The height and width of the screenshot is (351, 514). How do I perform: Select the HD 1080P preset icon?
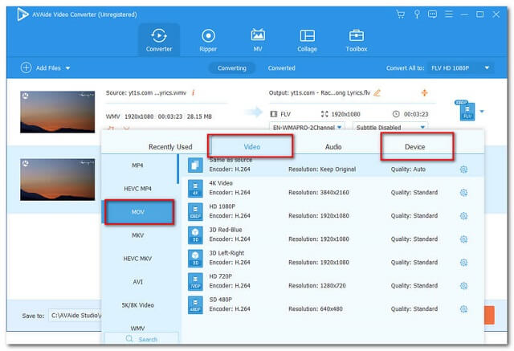click(x=195, y=212)
